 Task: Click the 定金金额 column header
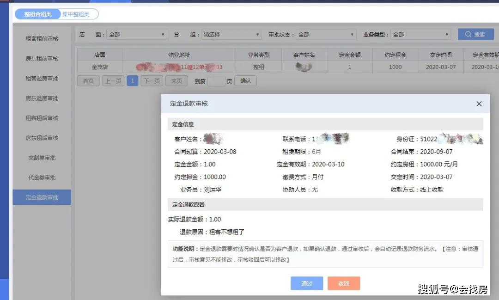tap(350, 55)
